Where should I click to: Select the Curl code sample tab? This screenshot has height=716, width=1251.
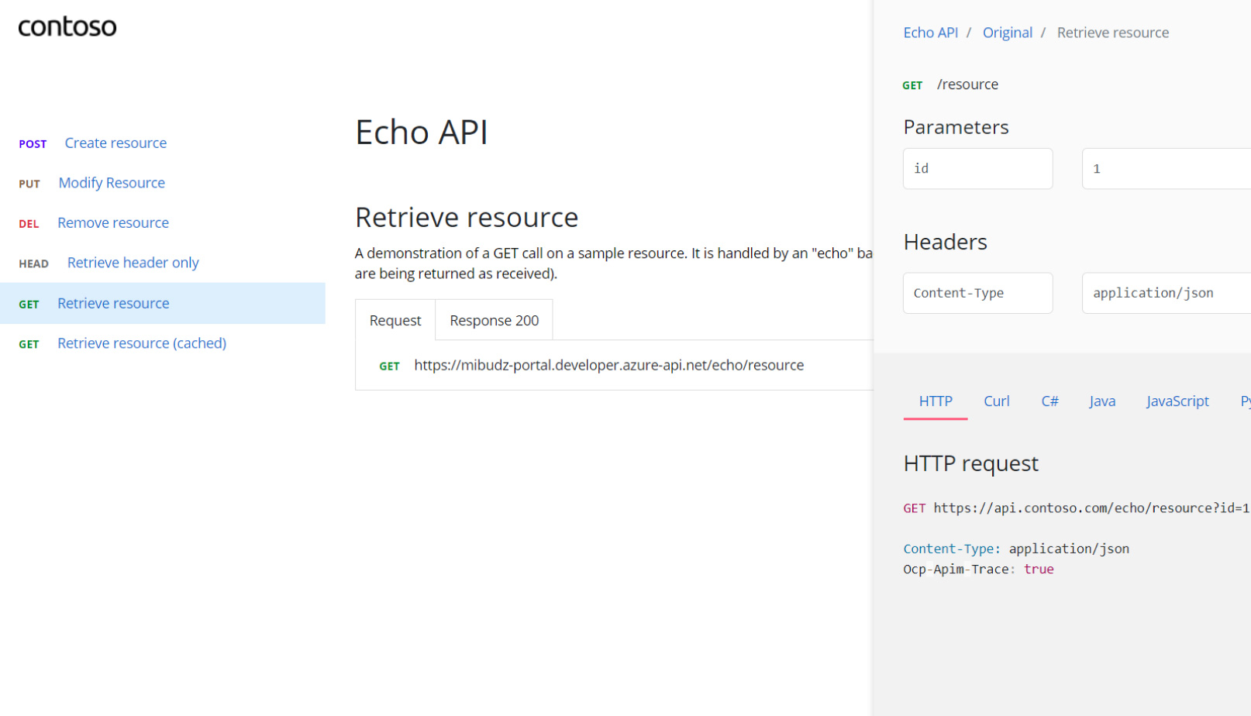coord(996,401)
